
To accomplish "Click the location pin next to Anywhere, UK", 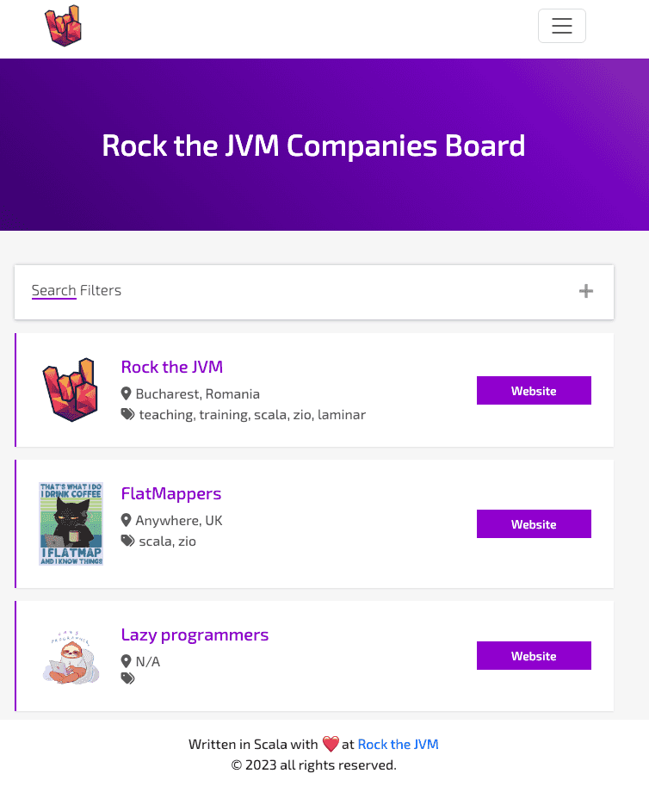I will coord(127,521).
